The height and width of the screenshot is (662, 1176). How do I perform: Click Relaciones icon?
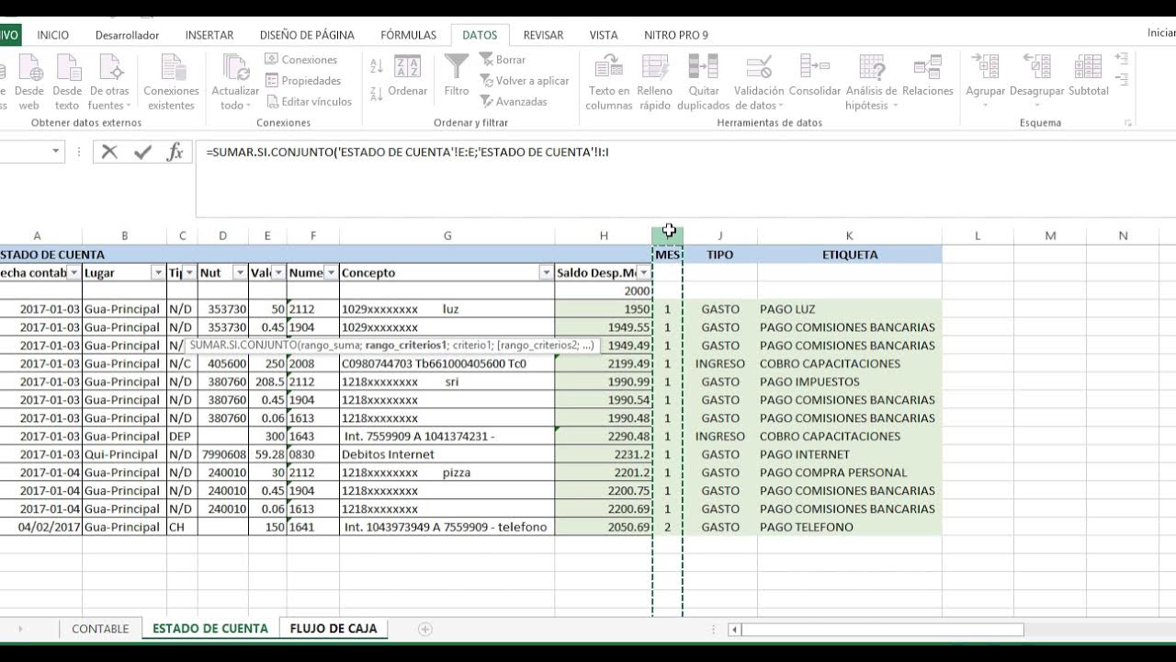click(x=928, y=75)
